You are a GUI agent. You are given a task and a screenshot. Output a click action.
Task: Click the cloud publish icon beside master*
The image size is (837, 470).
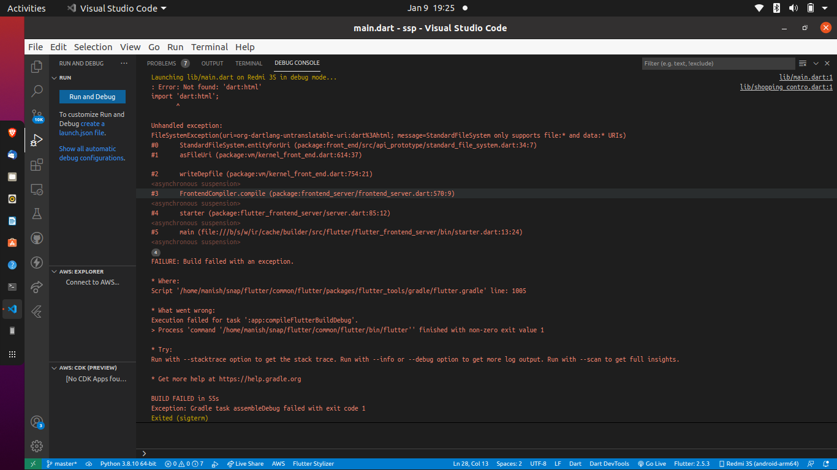pyautogui.click(x=89, y=464)
